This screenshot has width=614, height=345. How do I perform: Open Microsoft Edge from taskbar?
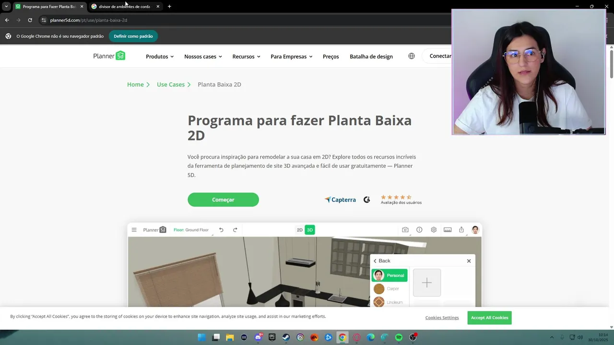pos(370,337)
